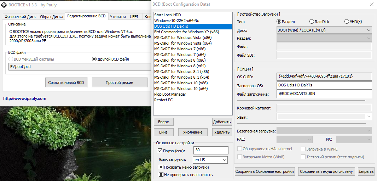Open the www.ipauly.com link

[25, 98]
